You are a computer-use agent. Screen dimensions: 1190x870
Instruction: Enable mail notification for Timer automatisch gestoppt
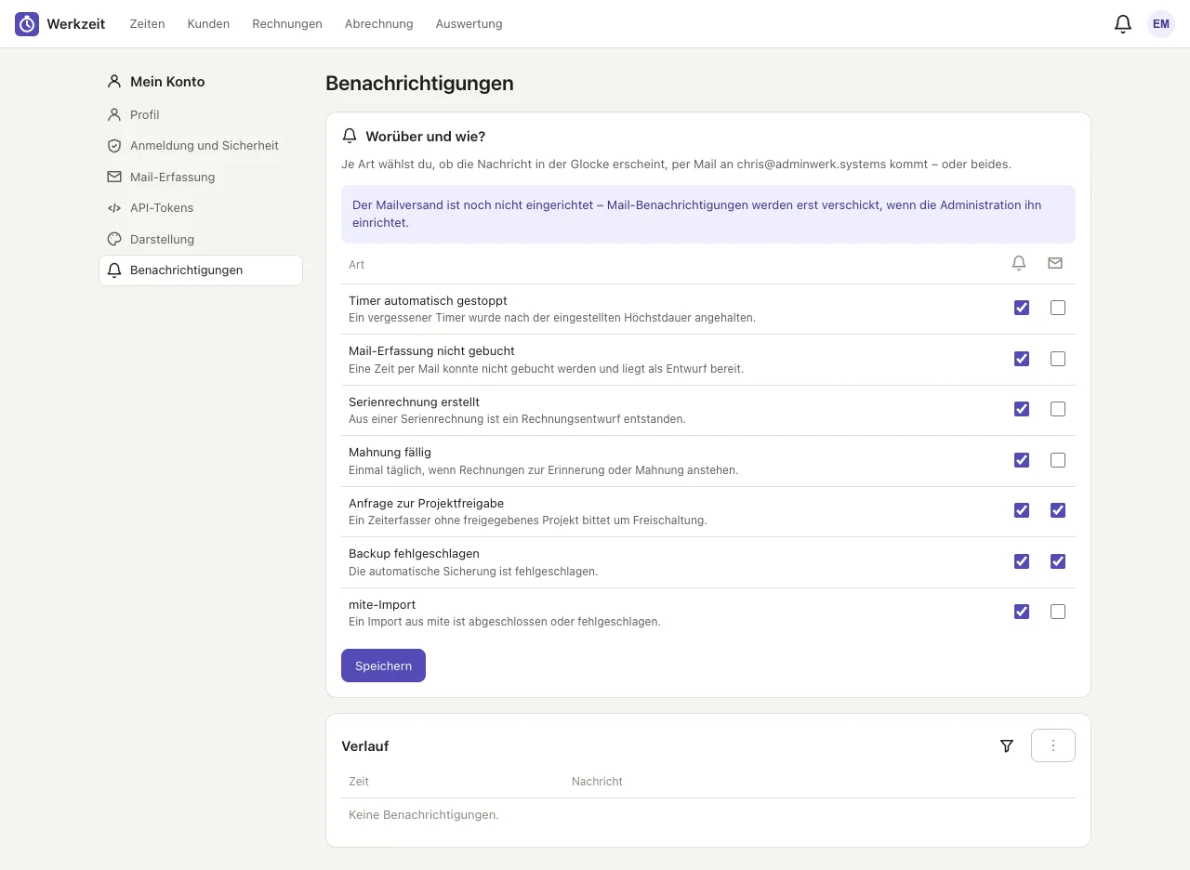pyautogui.click(x=1058, y=308)
